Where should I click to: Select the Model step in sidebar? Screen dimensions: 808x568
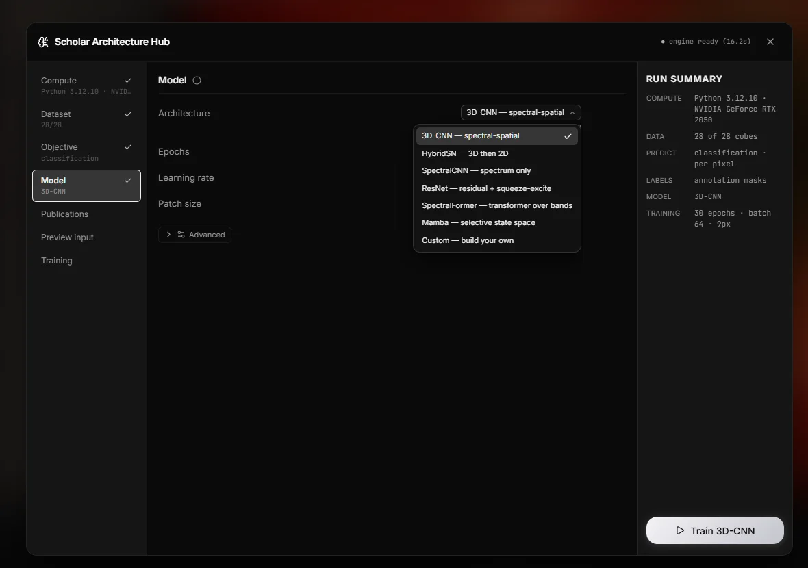(x=86, y=185)
